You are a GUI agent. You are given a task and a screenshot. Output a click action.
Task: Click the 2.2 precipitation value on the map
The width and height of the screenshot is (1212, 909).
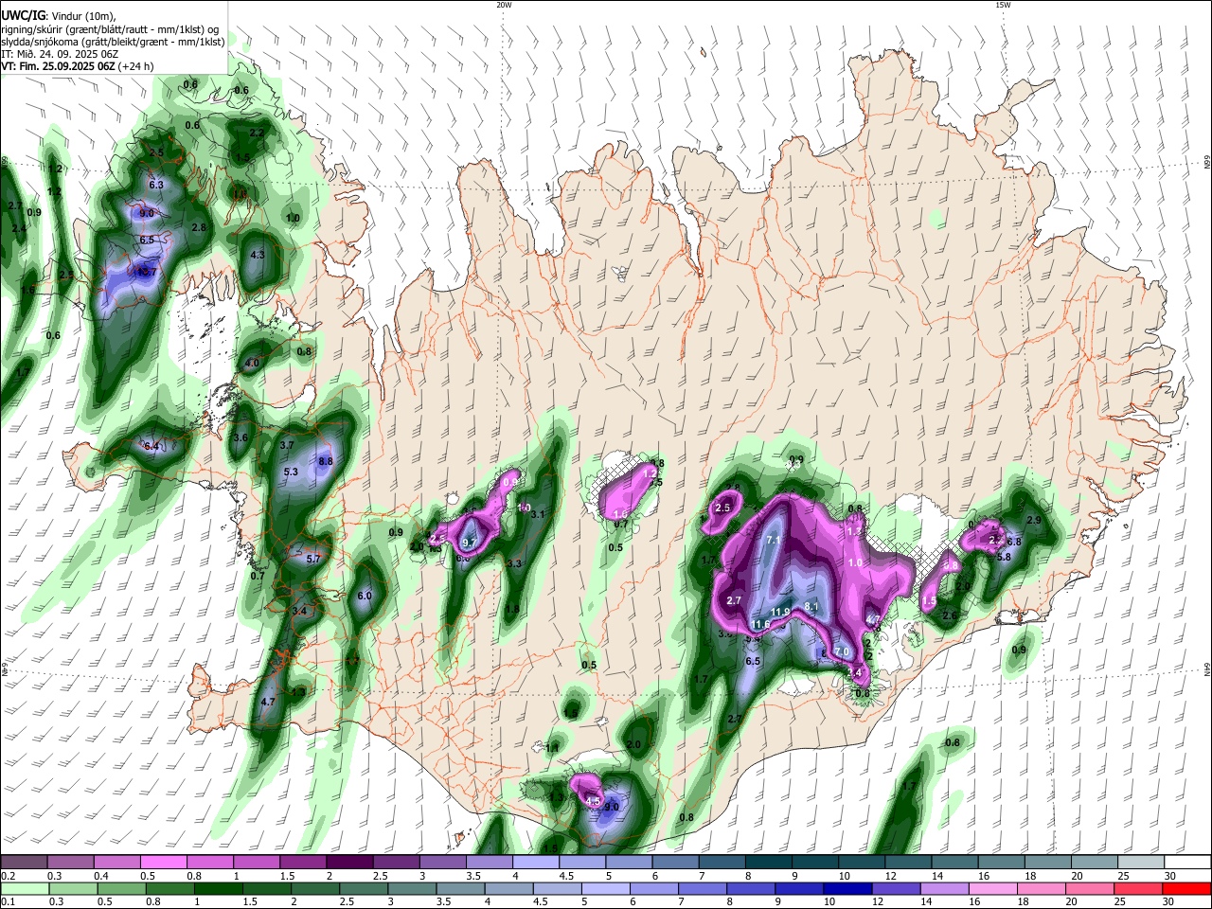(257, 134)
